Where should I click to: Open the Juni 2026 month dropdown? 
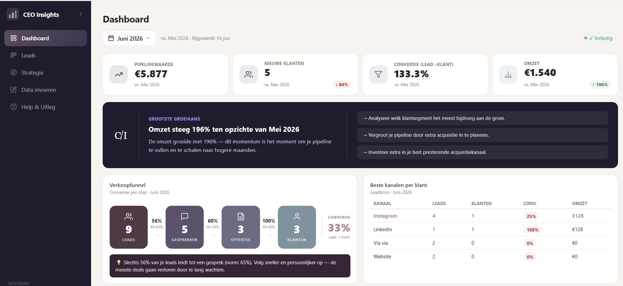[x=129, y=38]
